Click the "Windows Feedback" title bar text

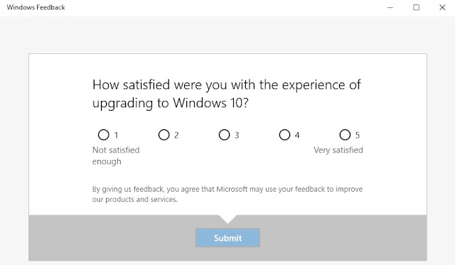click(36, 8)
